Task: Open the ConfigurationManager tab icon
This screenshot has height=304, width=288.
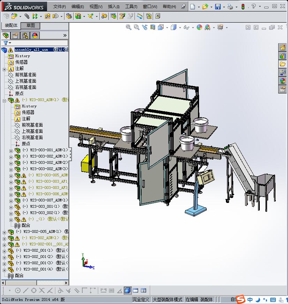Action: (25, 36)
